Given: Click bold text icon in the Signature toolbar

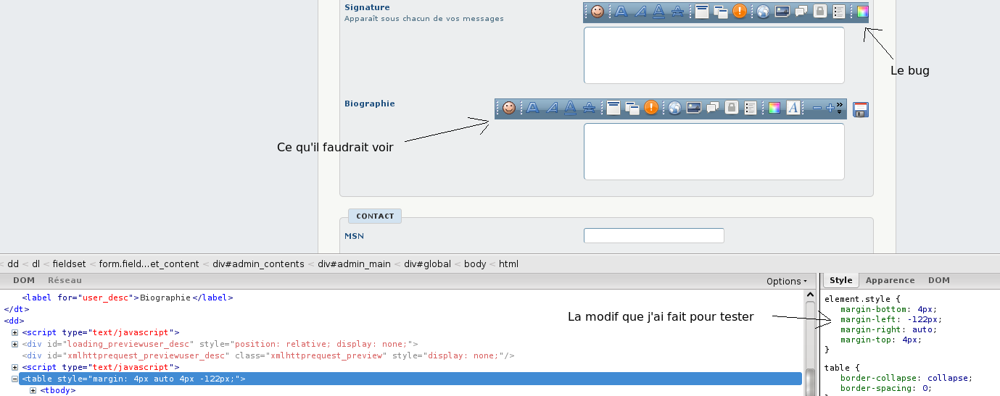Looking at the screenshot, I should click(621, 12).
